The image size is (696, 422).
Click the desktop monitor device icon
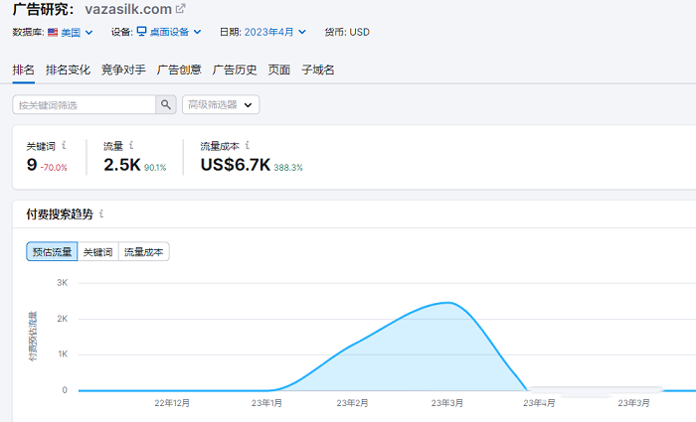point(141,31)
